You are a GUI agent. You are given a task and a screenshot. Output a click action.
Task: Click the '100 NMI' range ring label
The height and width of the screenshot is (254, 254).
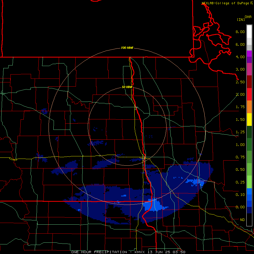pyautogui.click(x=127, y=48)
